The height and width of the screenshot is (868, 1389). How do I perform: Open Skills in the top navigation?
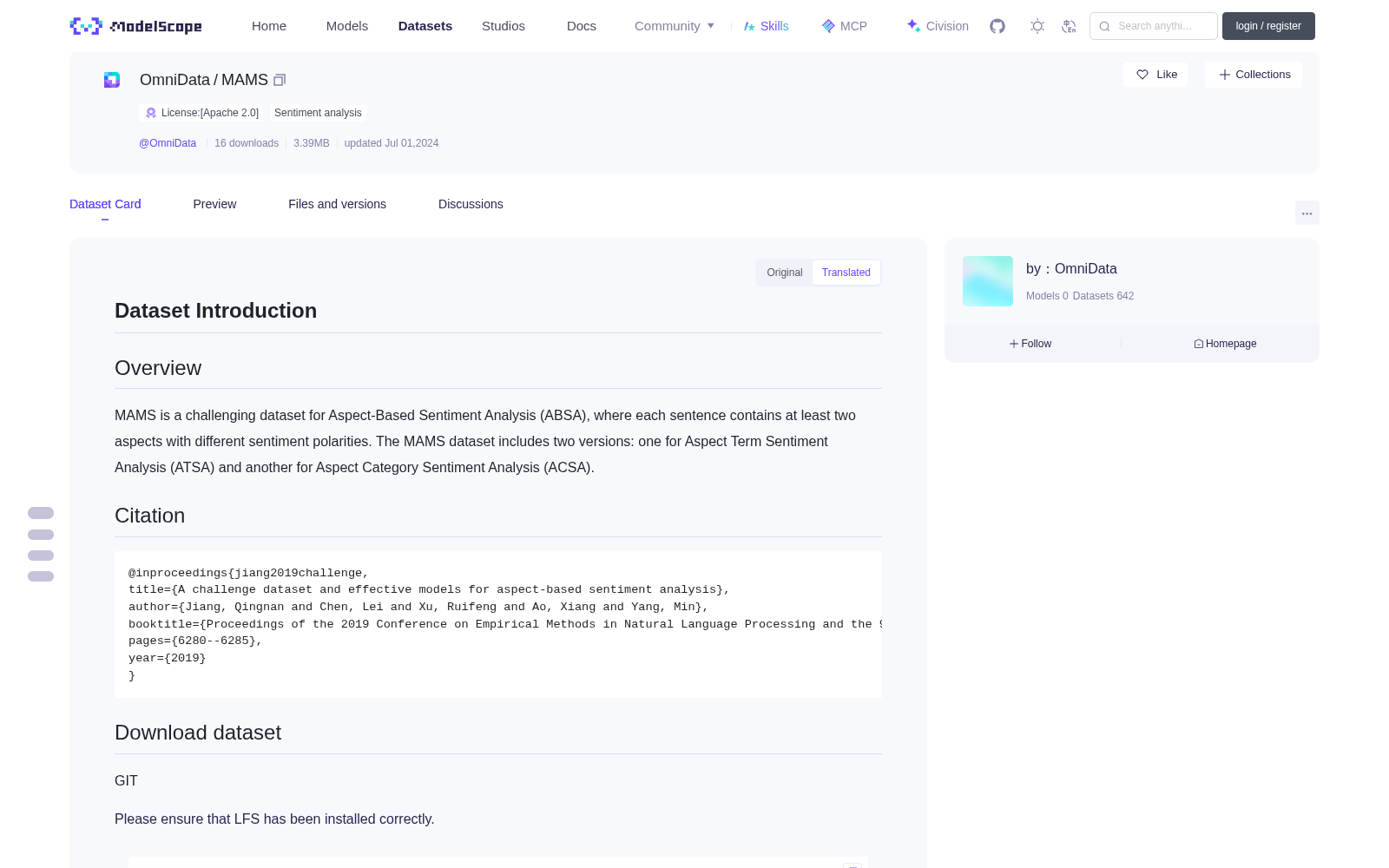click(x=766, y=26)
